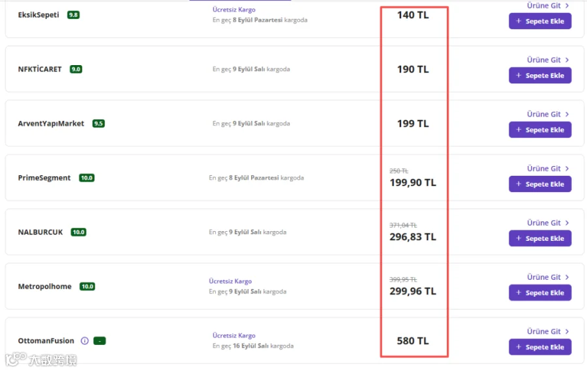Add the NALBURCUK 296,83 TL offer to cart
Screen dimensions: 587x371
pos(540,238)
